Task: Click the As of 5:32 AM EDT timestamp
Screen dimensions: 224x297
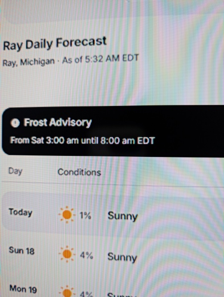Action: point(101,59)
